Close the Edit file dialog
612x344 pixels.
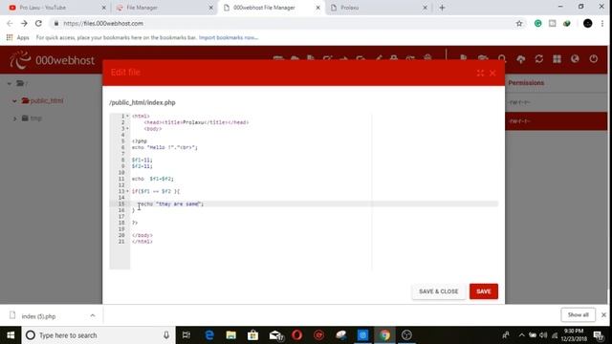[492, 73]
